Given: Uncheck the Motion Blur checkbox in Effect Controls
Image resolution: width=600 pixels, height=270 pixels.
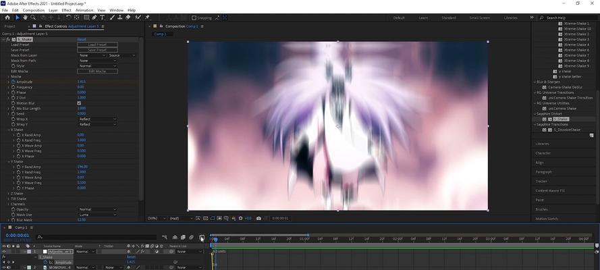Looking at the screenshot, I should point(79,103).
